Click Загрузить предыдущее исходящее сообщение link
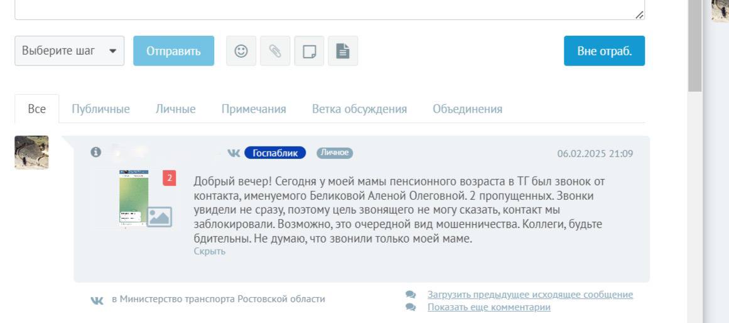 point(530,294)
